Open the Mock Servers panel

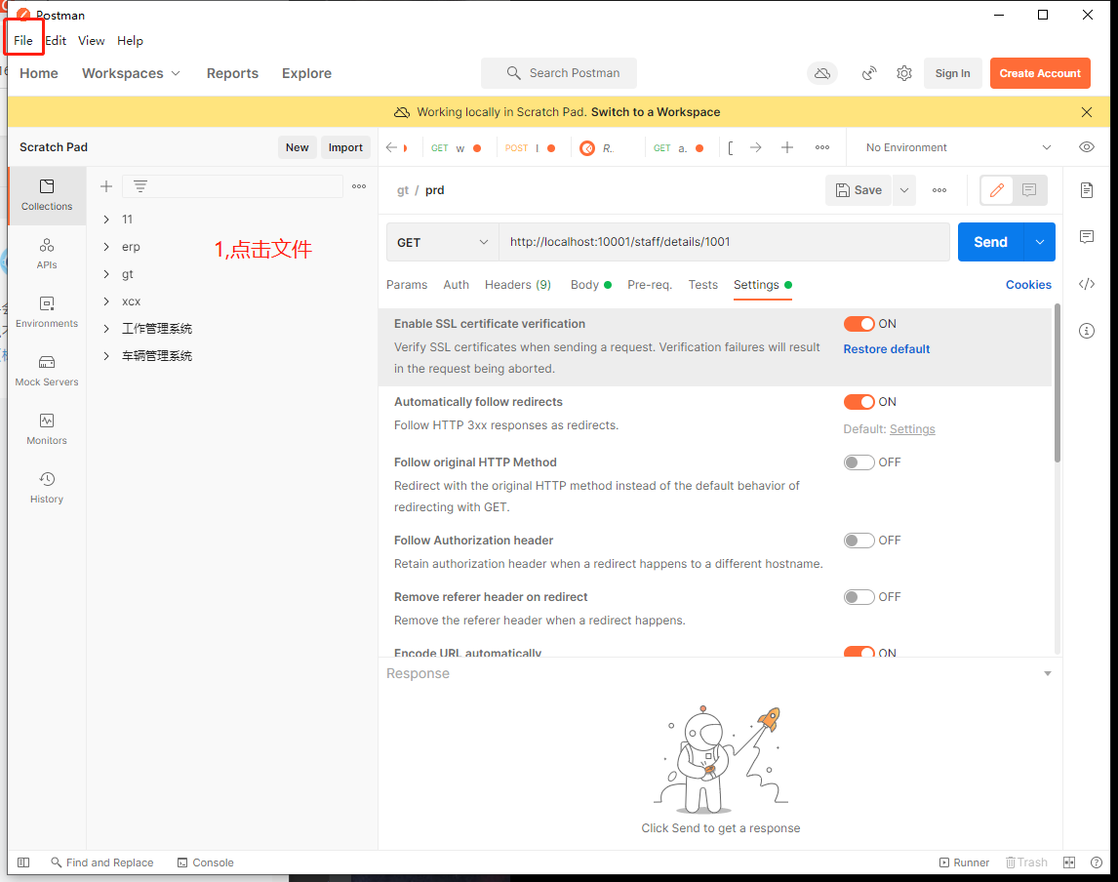[46, 369]
